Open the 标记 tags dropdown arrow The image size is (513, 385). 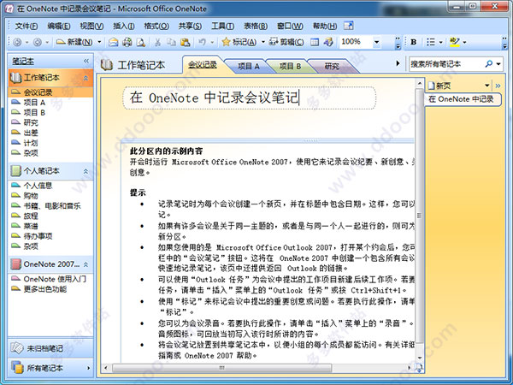263,42
